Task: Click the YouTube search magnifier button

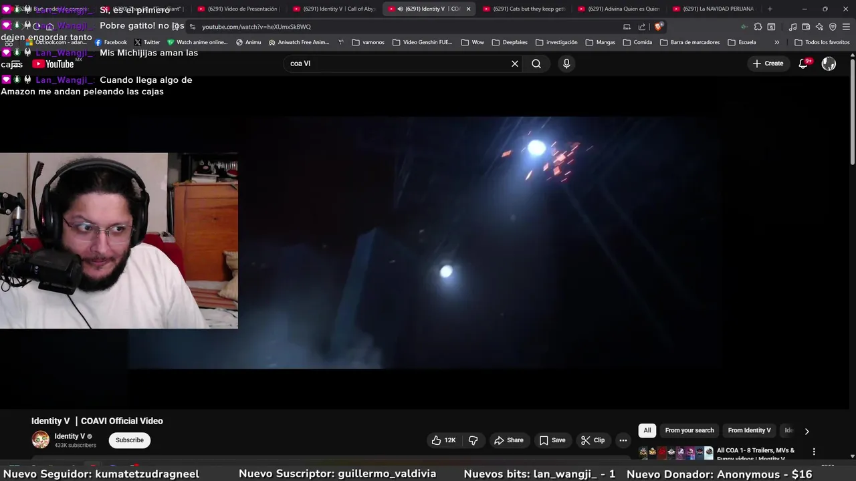Action: tap(536, 63)
